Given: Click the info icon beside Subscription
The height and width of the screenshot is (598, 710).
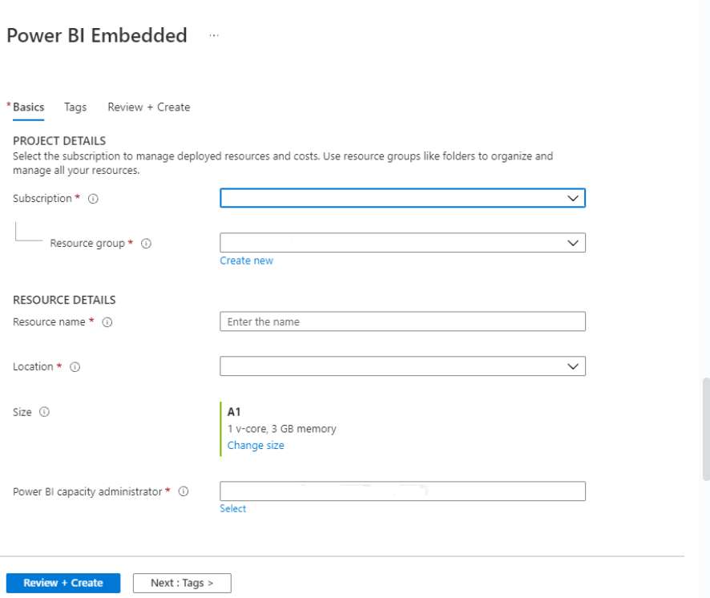Looking at the screenshot, I should coord(93,198).
